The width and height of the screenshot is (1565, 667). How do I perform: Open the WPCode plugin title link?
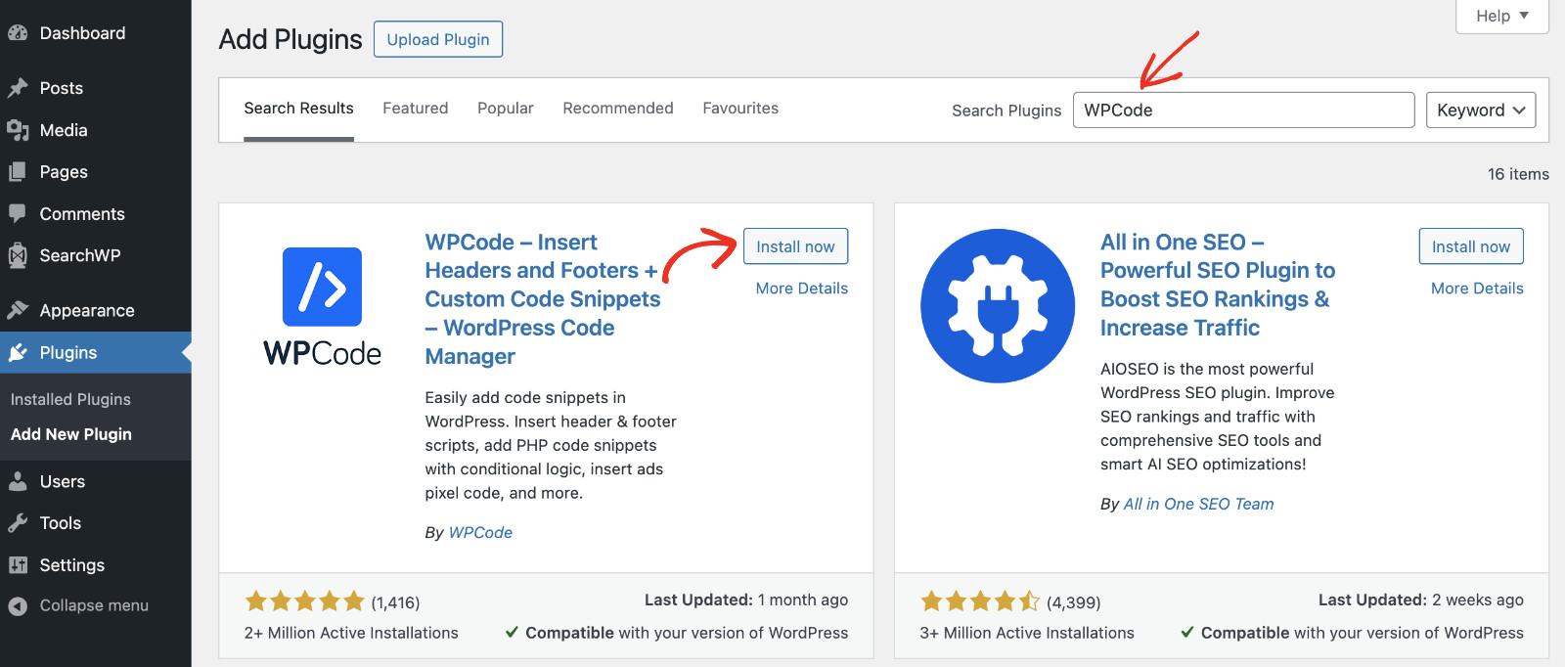(543, 299)
